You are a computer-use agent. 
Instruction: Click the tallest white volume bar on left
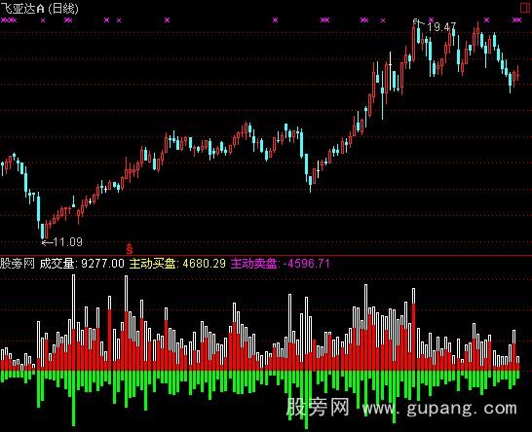(x=74, y=322)
